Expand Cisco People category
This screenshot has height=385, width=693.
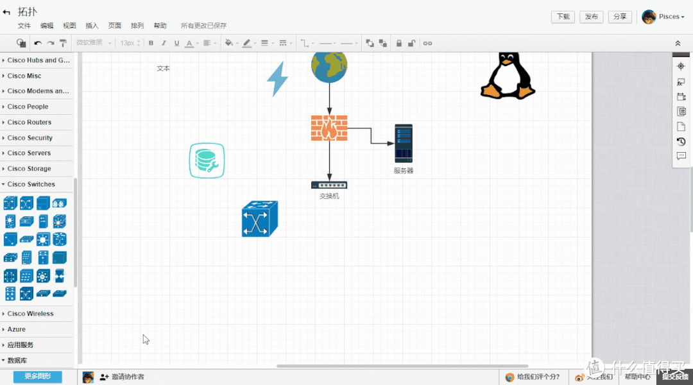(x=36, y=107)
